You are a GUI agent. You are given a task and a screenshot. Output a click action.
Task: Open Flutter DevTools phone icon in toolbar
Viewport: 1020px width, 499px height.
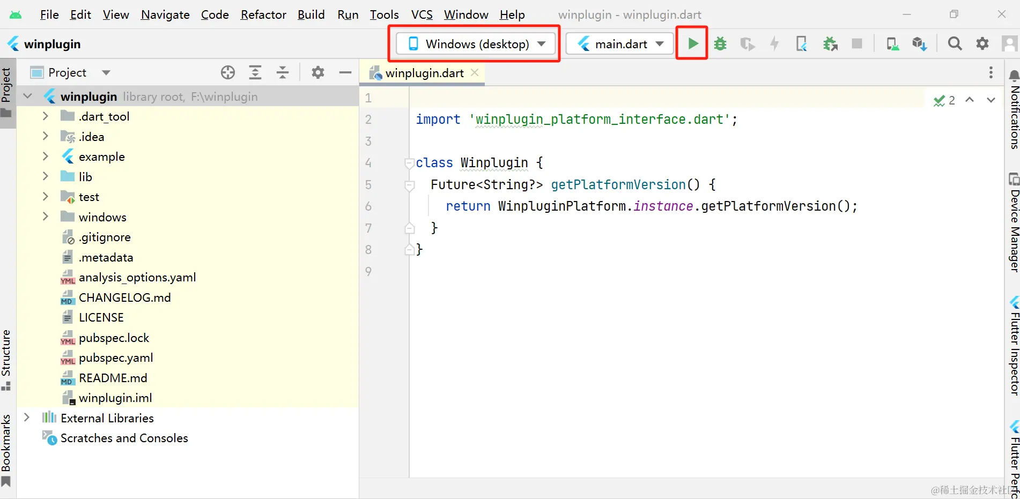[x=802, y=43]
